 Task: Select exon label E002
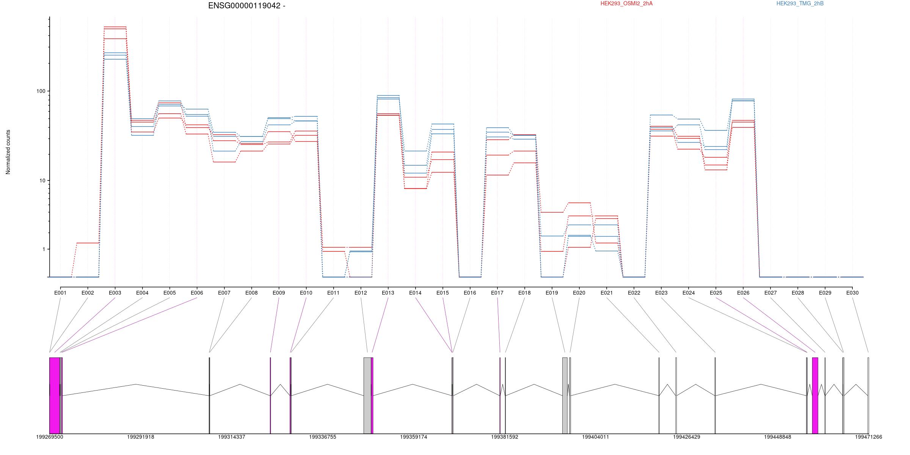pyautogui.click(x=88, y=293)
